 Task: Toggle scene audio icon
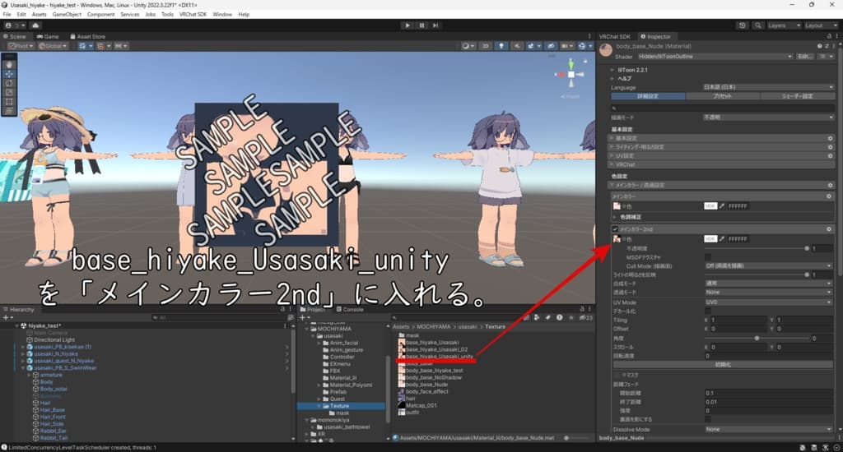tap(517, 46)
